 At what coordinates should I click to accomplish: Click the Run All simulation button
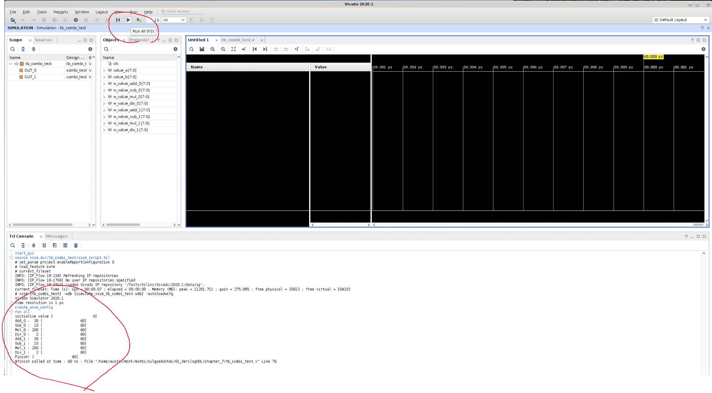click(x=128, y=20)
